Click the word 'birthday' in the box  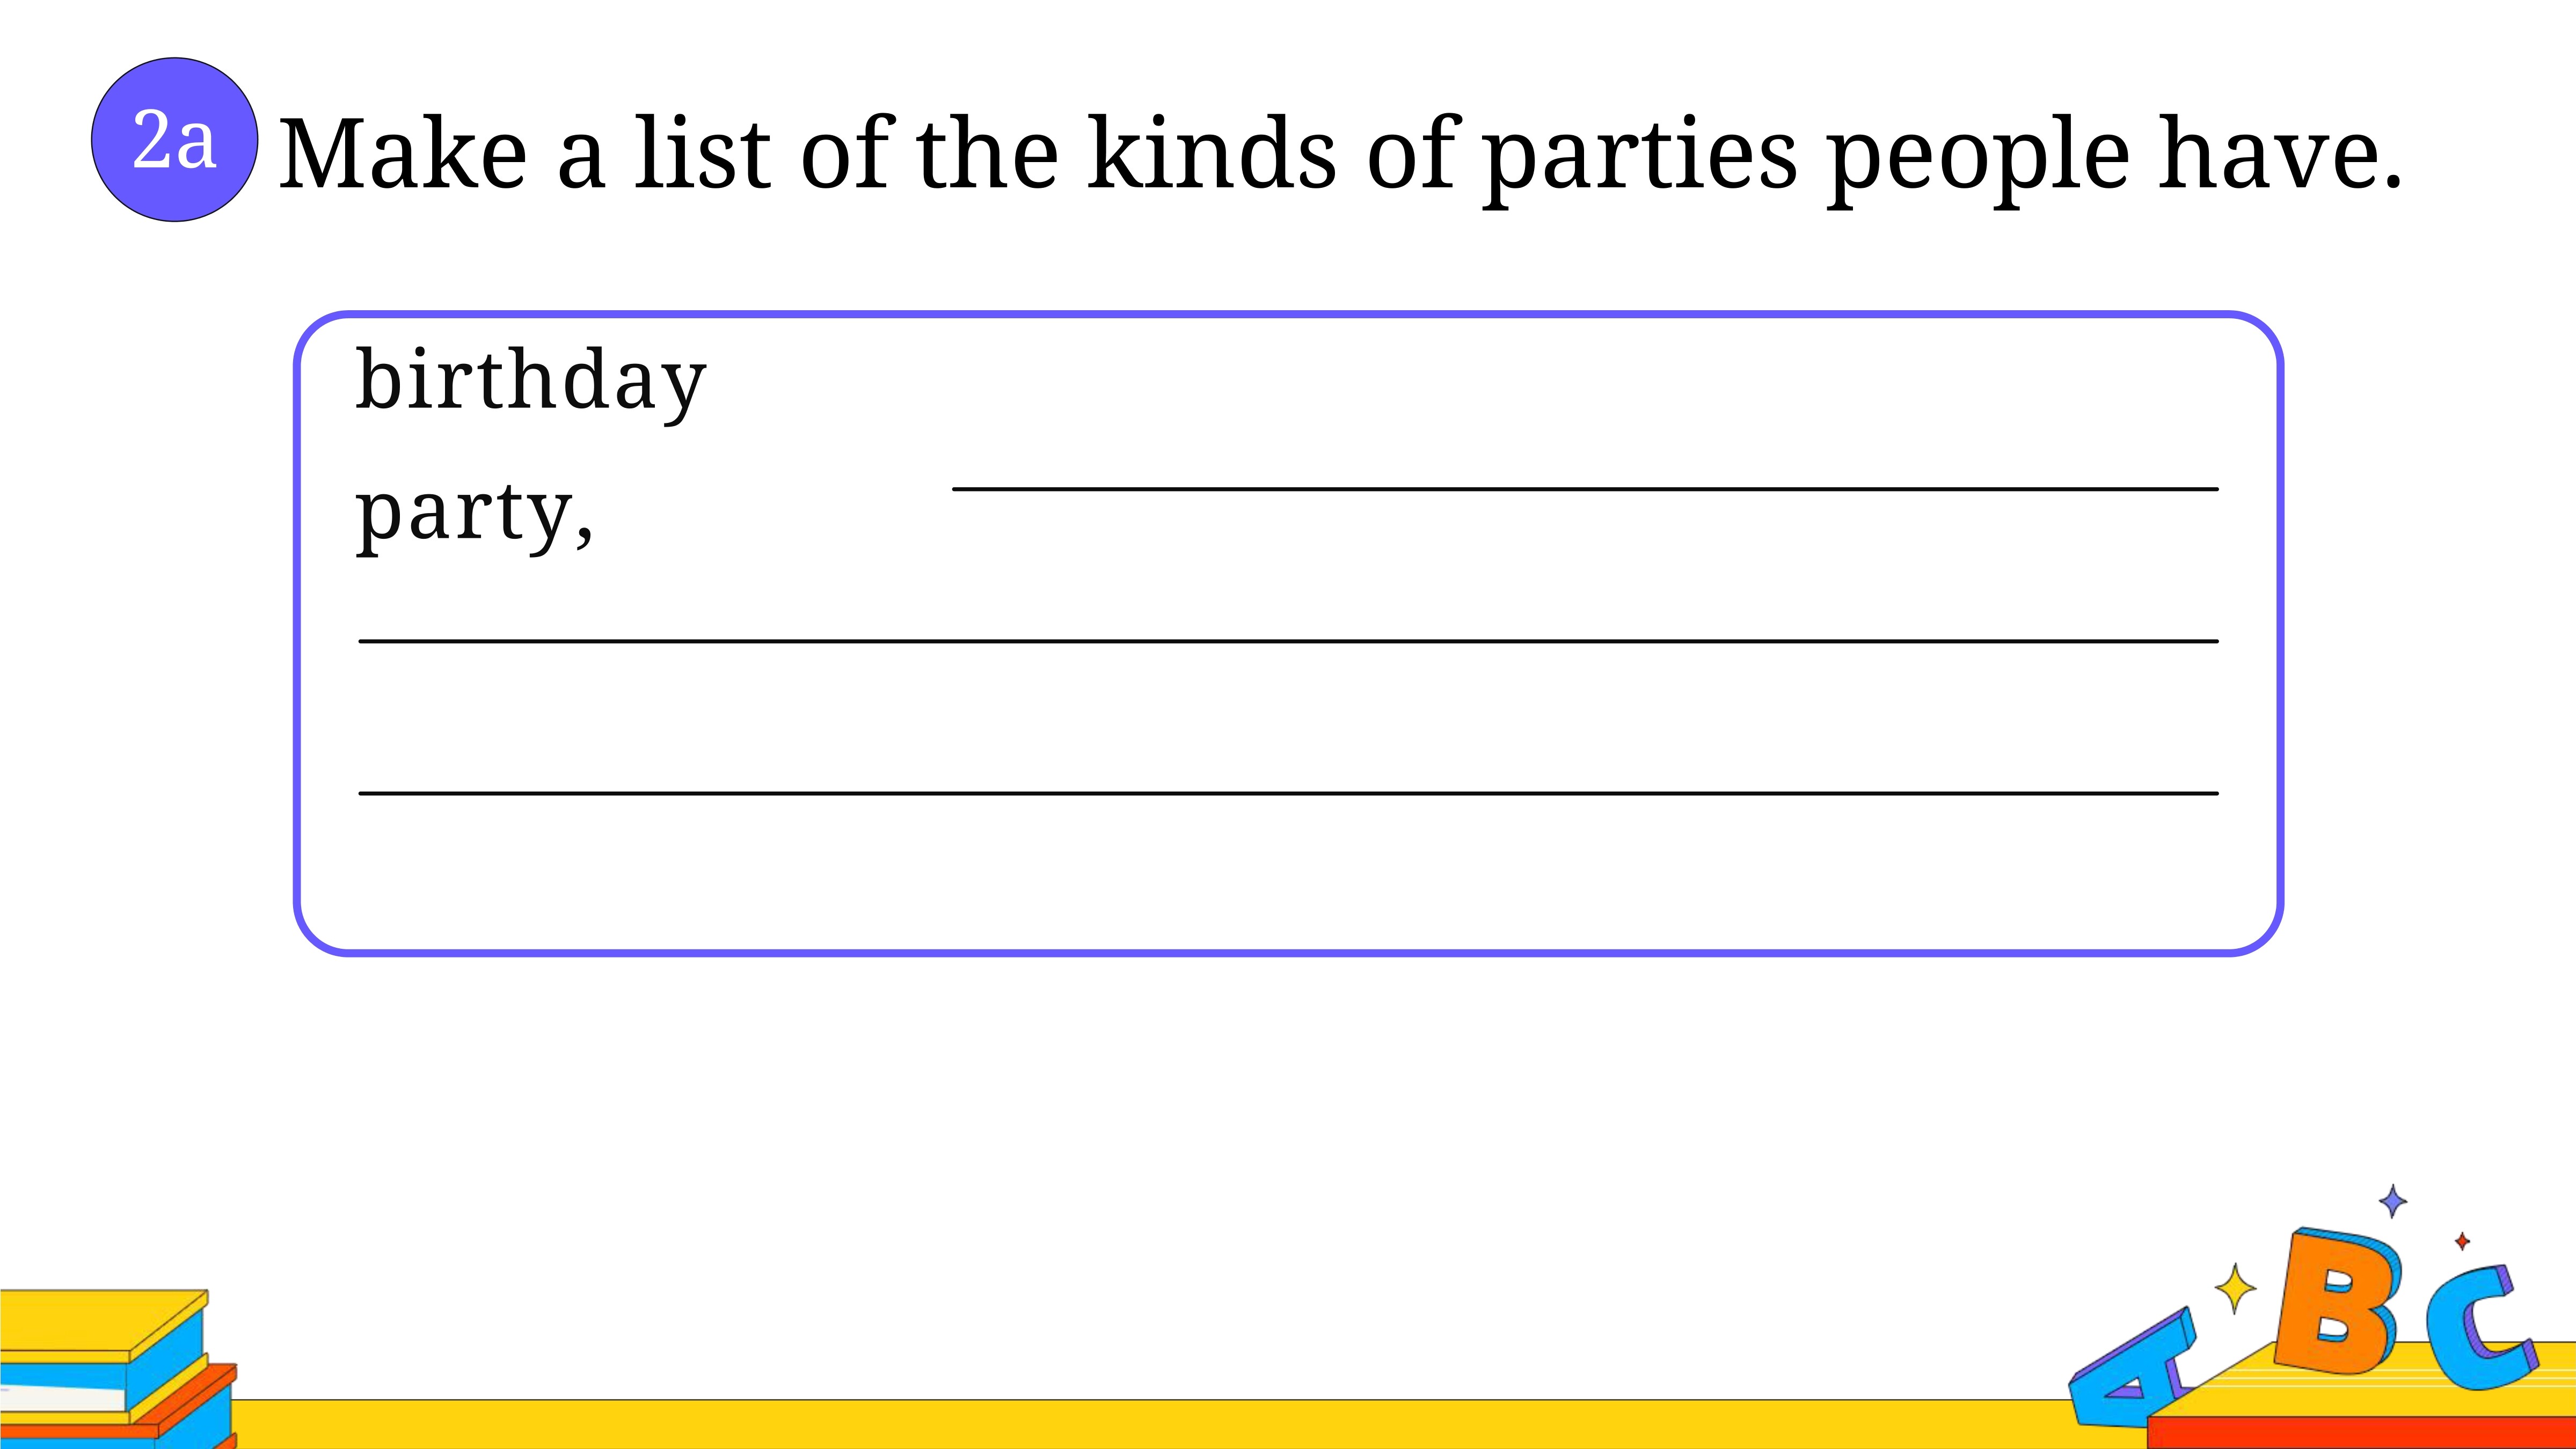pos(531,381)
